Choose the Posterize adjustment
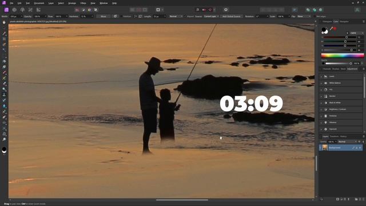The width and height of the screenshot is (366, 206). point(341,116)
